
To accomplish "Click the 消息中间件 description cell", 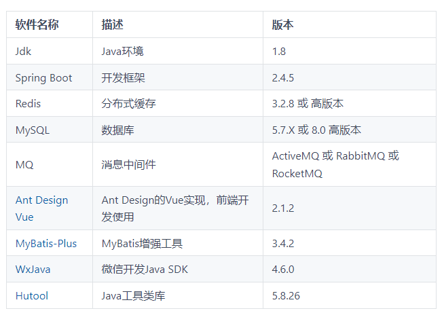I will (129, 165).
